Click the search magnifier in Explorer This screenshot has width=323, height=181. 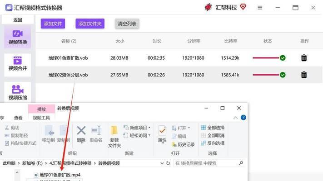(241, 163)
